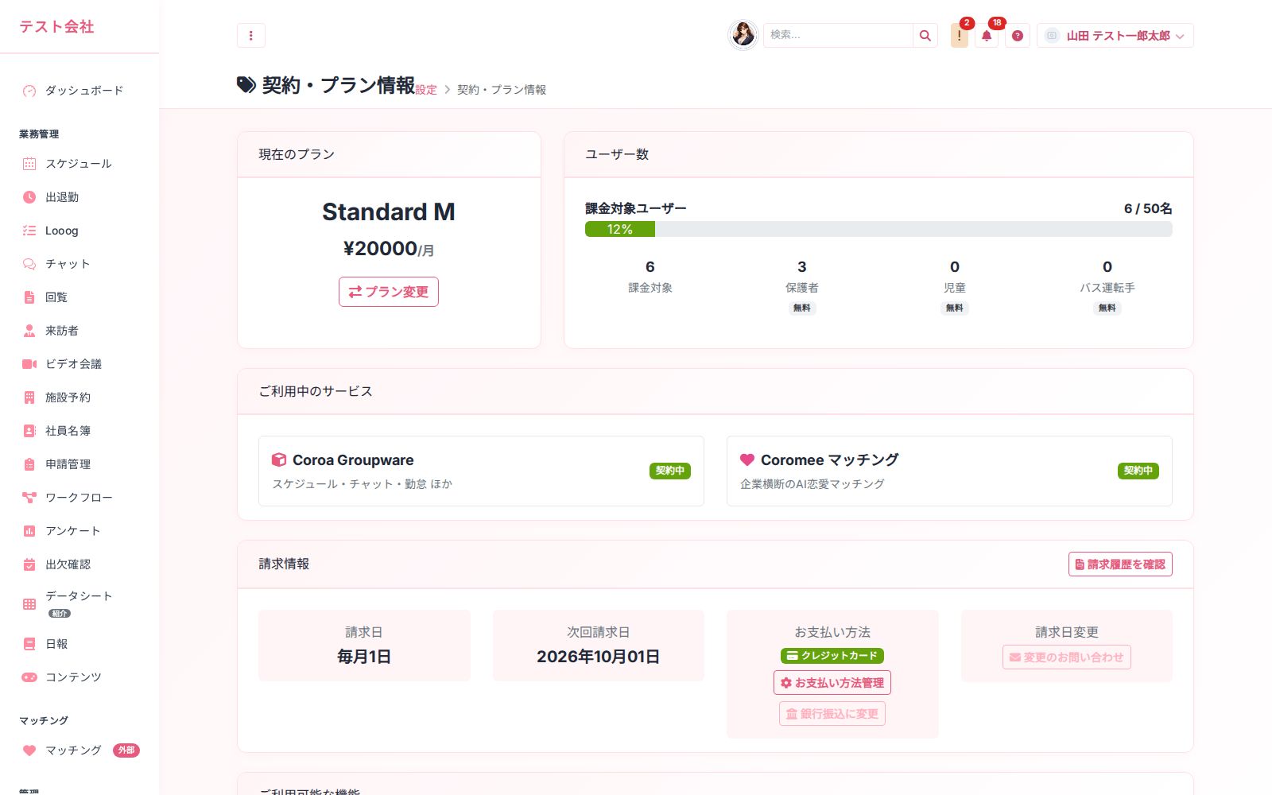Open the ワークフロー menu item
The width and height of the screenshot is (1272, 795).
pos(79,498)
